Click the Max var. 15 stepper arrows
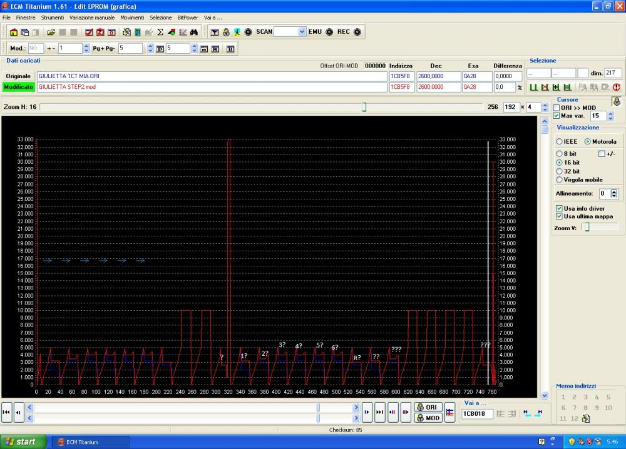 click(610, 116)
